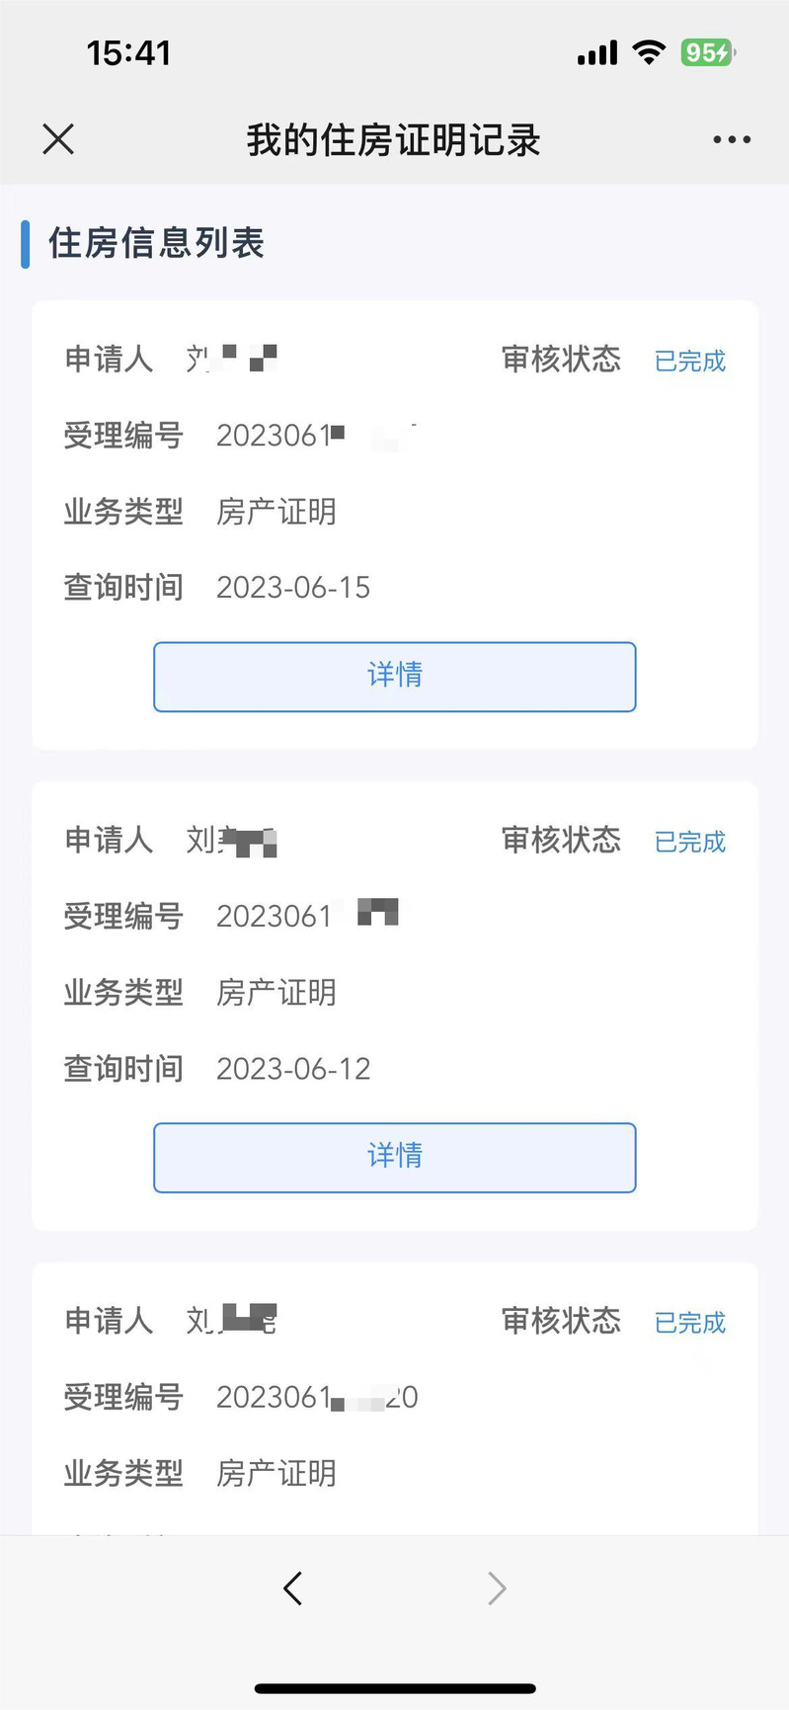Viewport: 789px width, 1710px height.
Task: Tap the cellular signal bars icon
Action: point(597,53)
